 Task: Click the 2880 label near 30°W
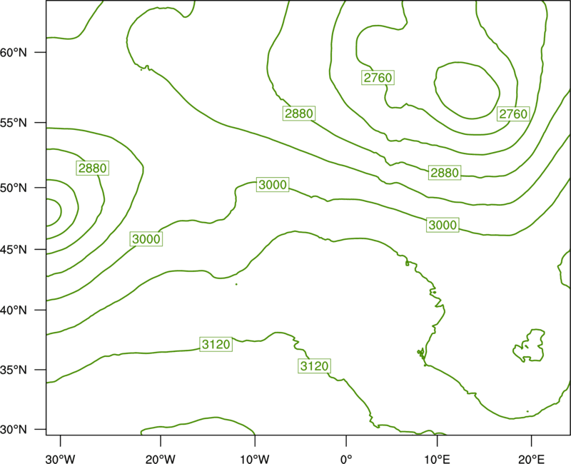[93, 168]
